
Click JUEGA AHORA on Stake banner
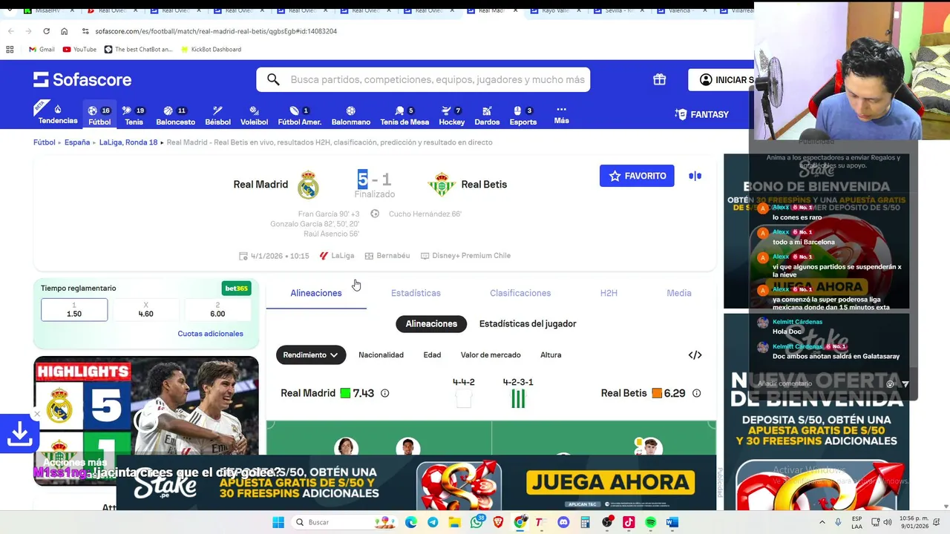pos(610,484)
